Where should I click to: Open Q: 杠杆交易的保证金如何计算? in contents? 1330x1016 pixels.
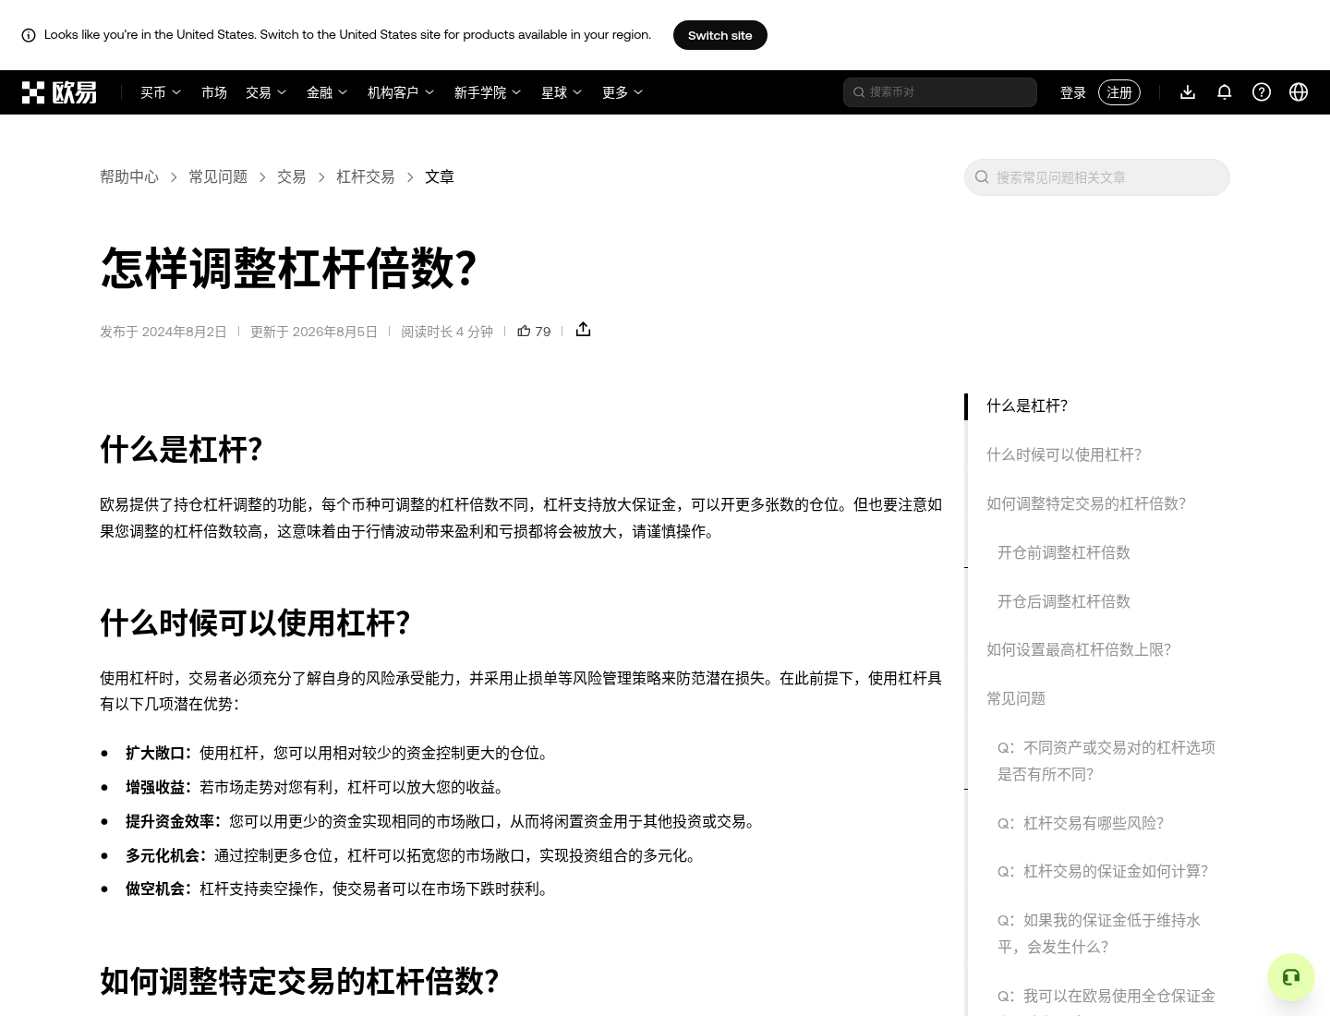tap(1103, 871)
